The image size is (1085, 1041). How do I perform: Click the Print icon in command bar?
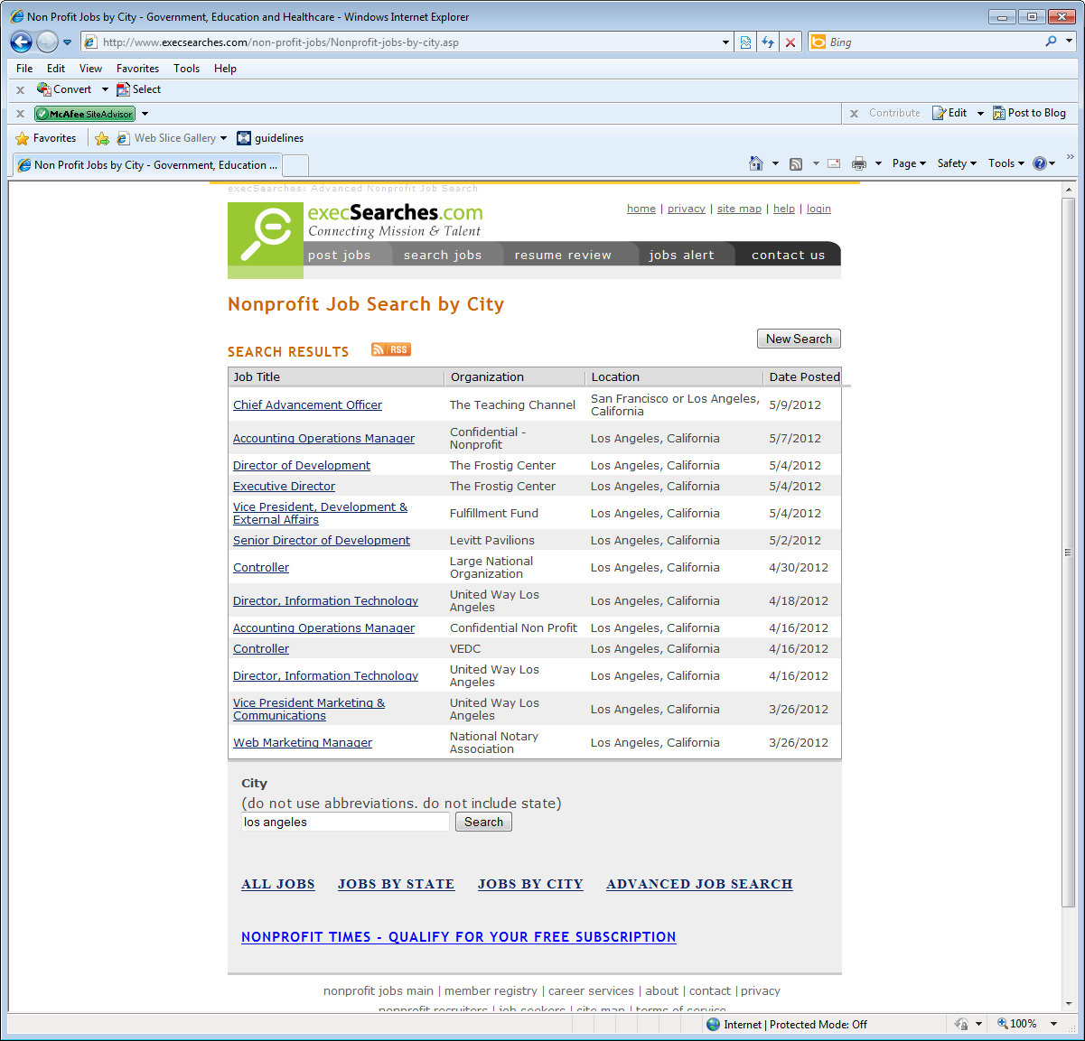coord(859,163)
